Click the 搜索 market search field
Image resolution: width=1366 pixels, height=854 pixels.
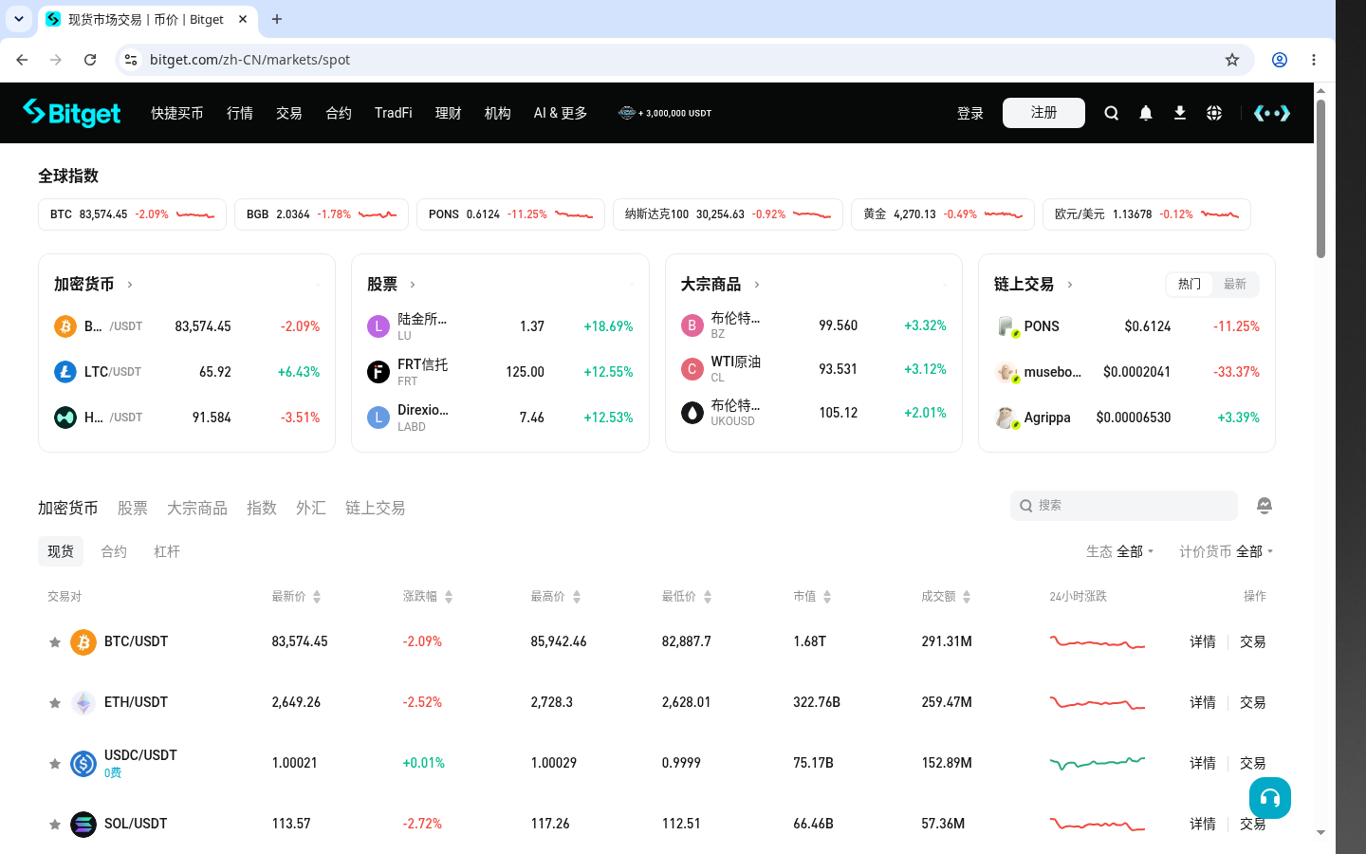coord(1124,506)
